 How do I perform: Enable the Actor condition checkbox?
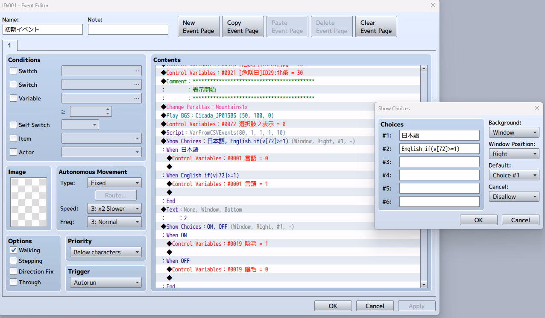coord(14,152)
